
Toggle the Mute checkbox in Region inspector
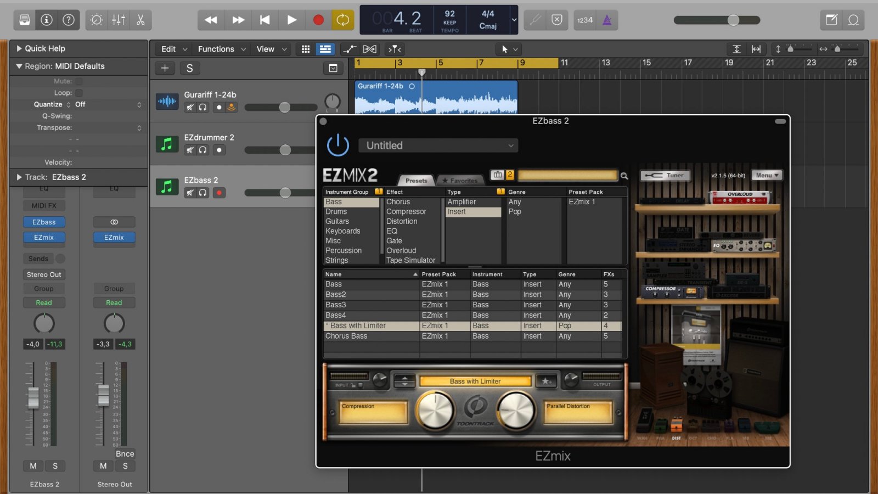(x=79, y=81)
